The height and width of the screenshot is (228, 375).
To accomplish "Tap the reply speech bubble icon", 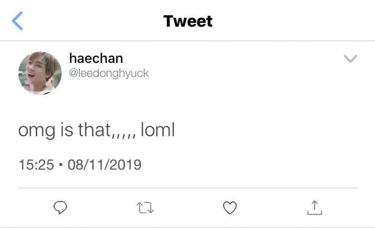I will point(60,208).
